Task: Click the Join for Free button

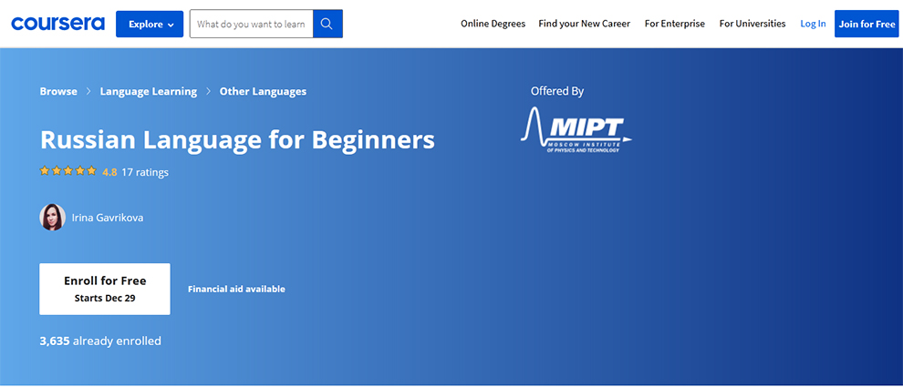Action: click(867, 25)
